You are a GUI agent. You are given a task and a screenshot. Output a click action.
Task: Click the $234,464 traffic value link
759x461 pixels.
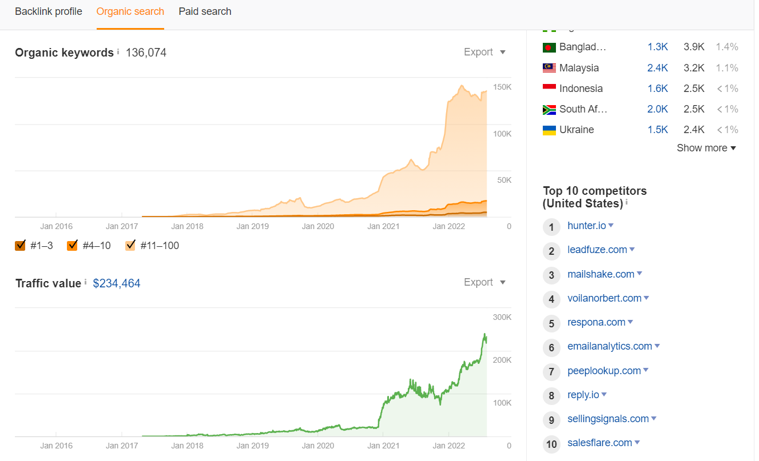117,283
